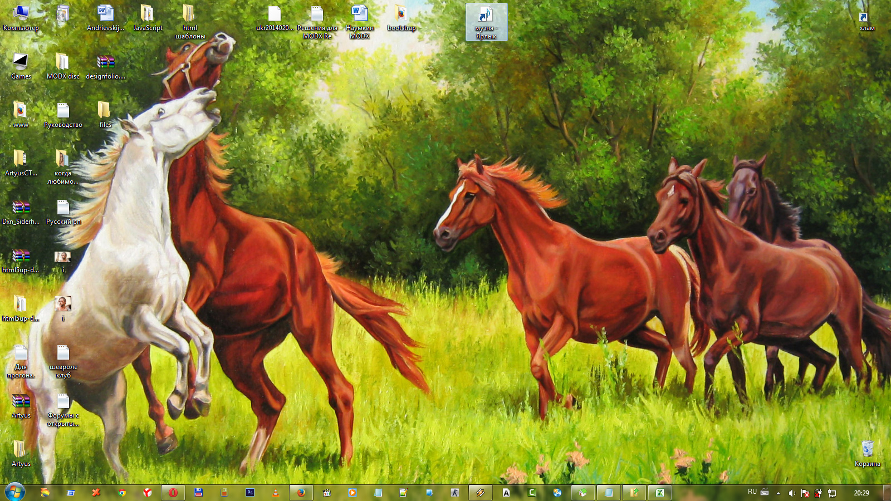Viewport: 891px width, 501px height.
Task: Click the музня - Ярлык shortcut
Action: 486,22
